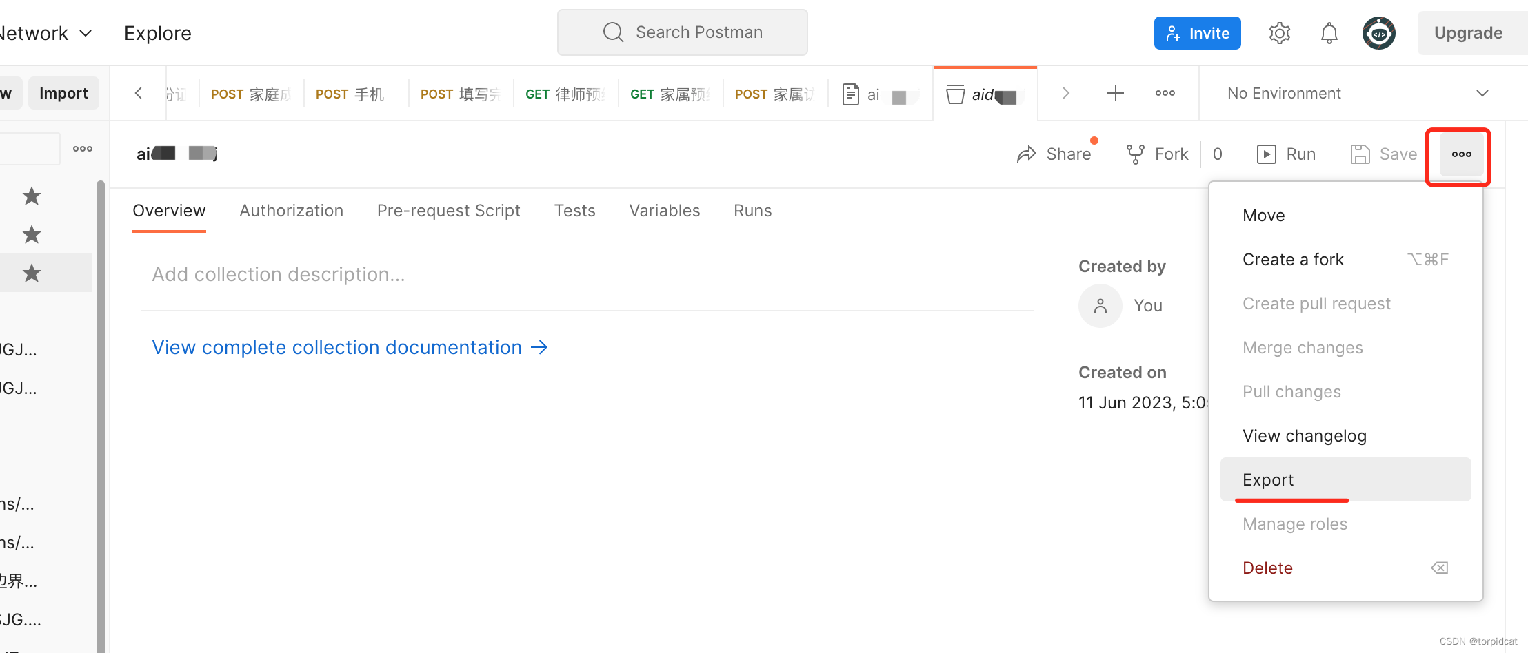Screen dimensions: 1528x653
Task: Switch to the Authorization tab
Action: tap(291, 211)
